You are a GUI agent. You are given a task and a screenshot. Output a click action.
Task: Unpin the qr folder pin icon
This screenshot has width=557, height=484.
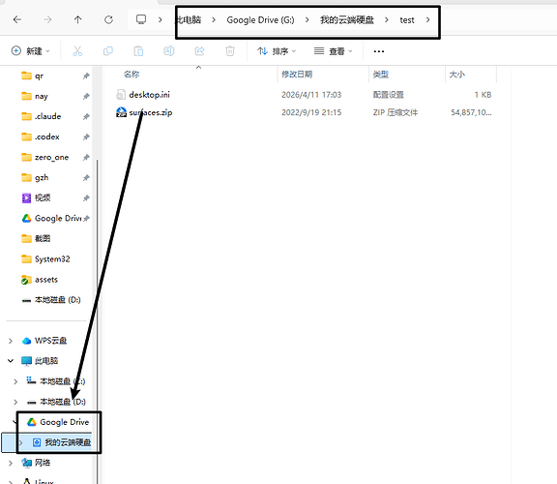86,76
